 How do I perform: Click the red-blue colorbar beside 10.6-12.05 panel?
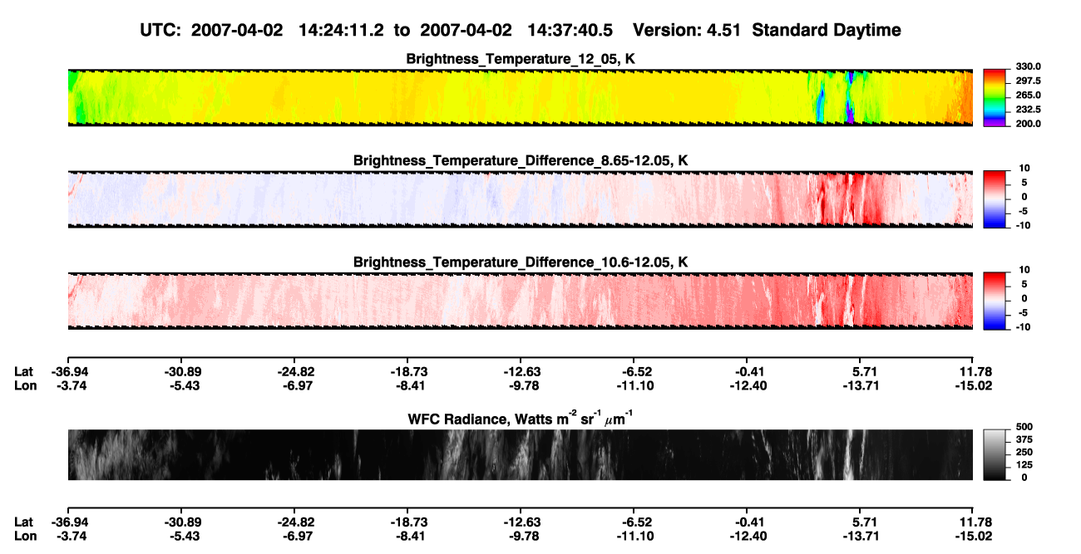pyautogui.click(x=995, y=301)
